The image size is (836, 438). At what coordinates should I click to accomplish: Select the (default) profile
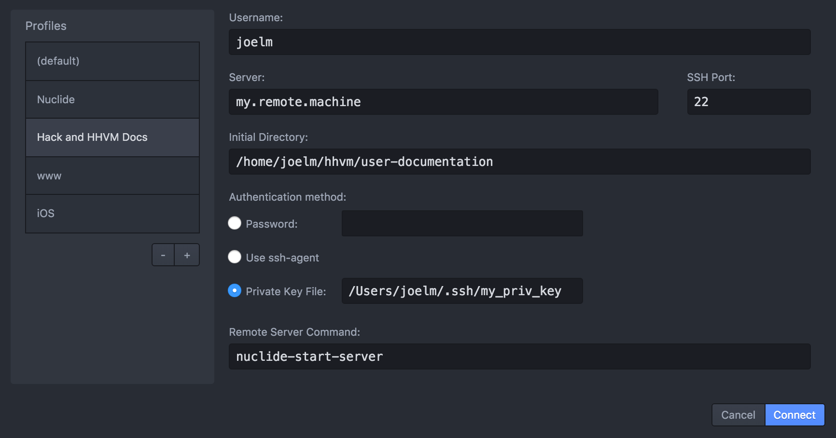click(x=112, y=61)
